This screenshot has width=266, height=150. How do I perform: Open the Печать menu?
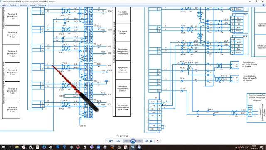[13, 5]
